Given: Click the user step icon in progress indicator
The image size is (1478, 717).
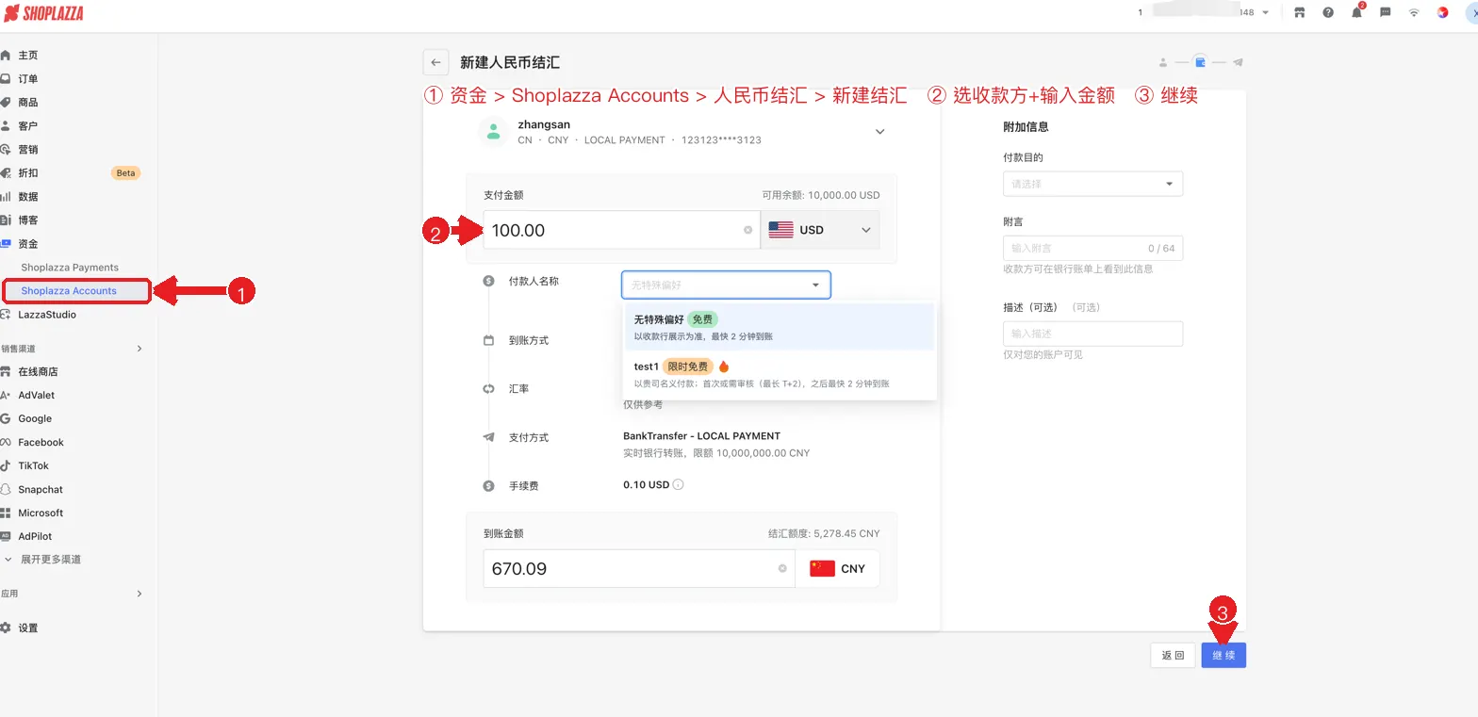Looking at the screenshot, I should tap(1163, 62).
